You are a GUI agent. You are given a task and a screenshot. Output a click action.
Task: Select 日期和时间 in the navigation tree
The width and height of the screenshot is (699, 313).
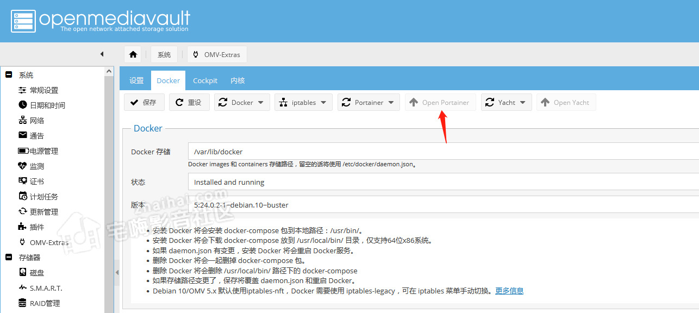(47, 105)
